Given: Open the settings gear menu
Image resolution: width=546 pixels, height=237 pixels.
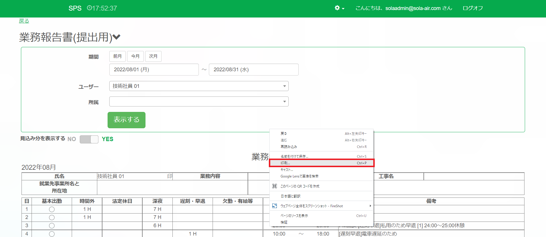Looking at the screenshot, I should click(339, 8).
